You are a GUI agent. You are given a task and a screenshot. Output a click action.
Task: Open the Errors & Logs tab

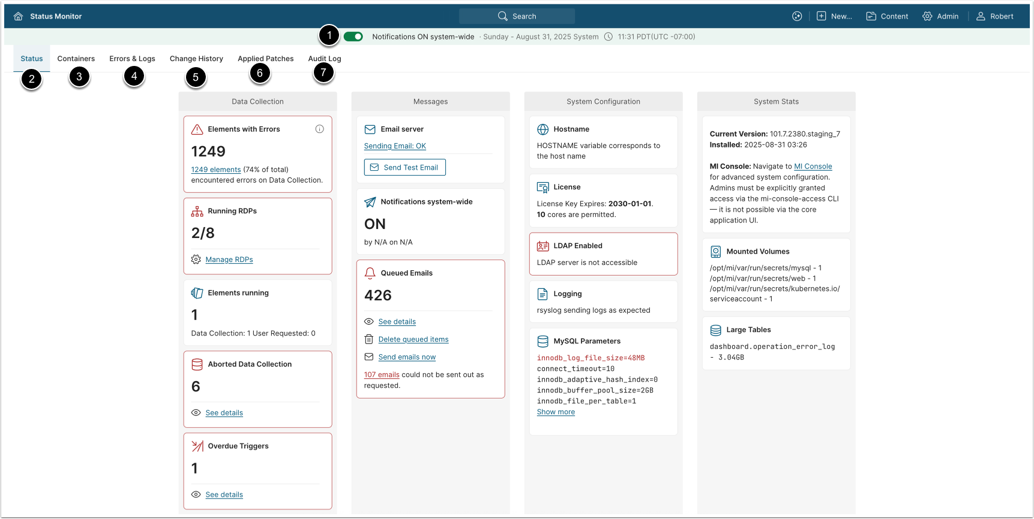132,59
